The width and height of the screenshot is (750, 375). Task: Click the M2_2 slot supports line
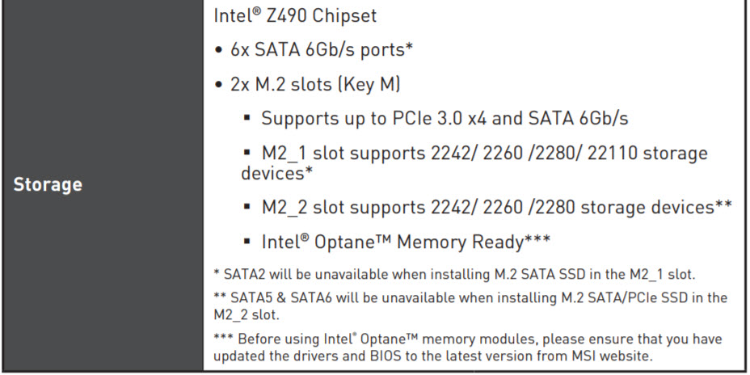(487, 207)
